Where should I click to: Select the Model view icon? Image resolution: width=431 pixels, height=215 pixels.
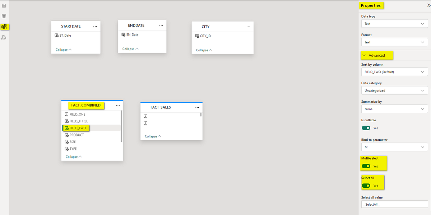4,27
